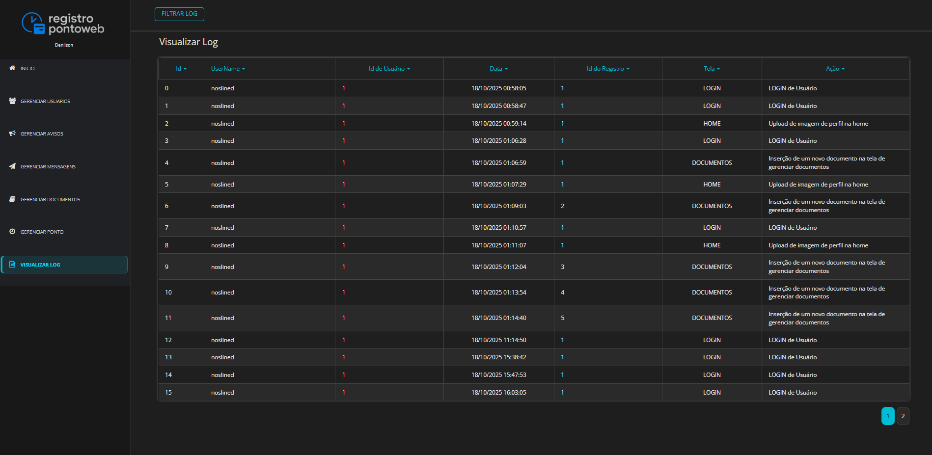Click the clock icon for Gerenciar Ponto
932x455 pixels.
12,232
